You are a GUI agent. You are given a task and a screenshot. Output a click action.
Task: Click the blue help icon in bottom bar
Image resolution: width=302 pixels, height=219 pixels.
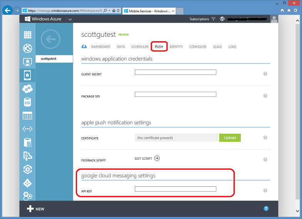266,208
